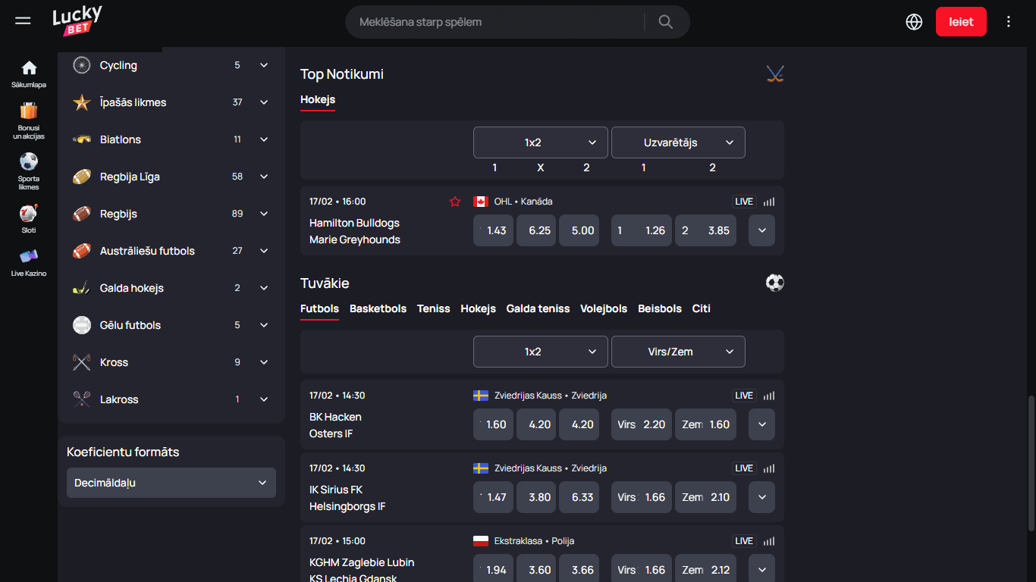Image resolution: width=1036 pixels, height=582 pixels.
Task: Bet 1.43 on Hamilton Bulldogs win
Action: pos(494,230)
